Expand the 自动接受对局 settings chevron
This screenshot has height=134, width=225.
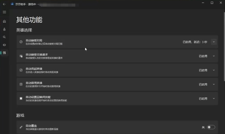coord(213,42)
